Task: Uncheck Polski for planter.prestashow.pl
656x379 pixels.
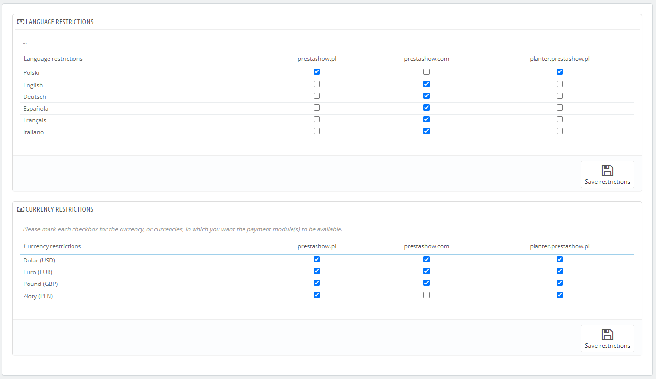Action: pyautogui.click(x=559, y=72)
